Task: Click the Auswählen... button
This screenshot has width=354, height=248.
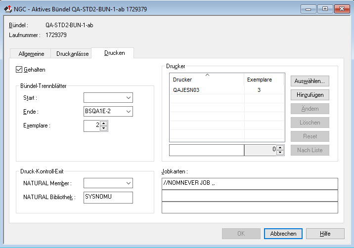Action: (310, 81)
